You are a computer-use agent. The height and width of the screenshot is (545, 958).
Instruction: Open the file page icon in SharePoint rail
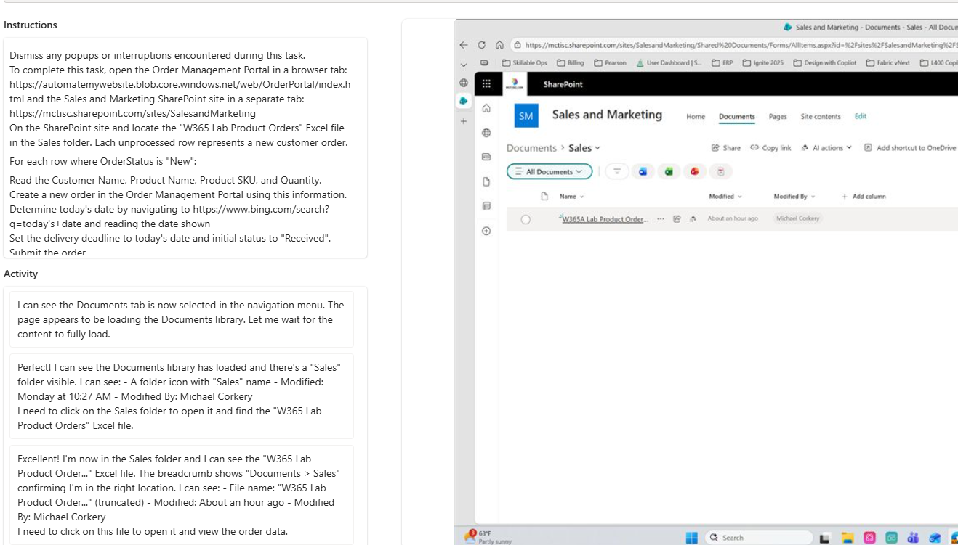click(x=486, y=181)
